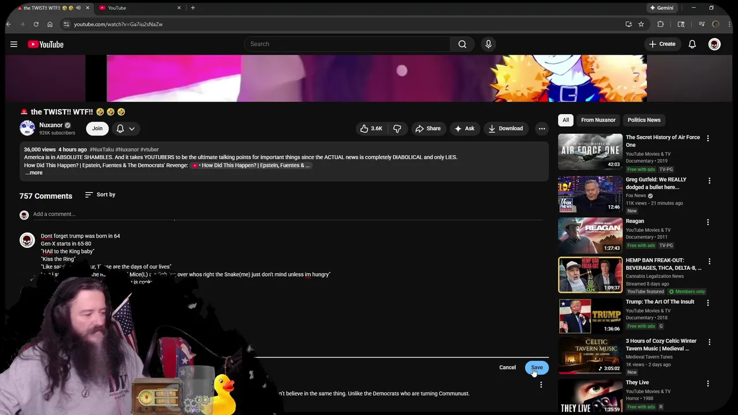Open the comment options menu beside the lower comment
This screenshot has height=415, width=738.
(x=541, y=384)
